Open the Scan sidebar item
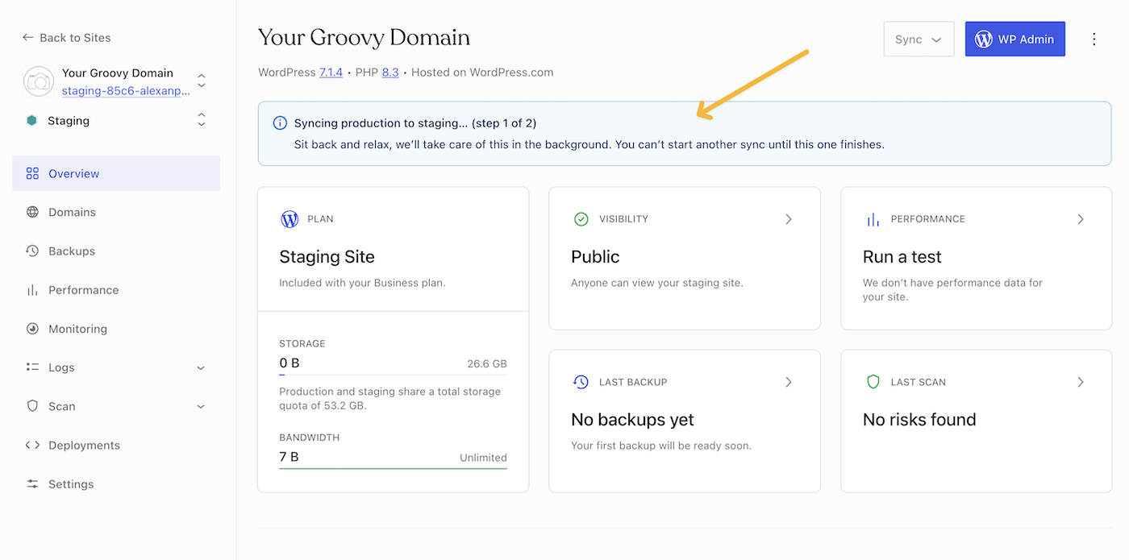The image size is (1129, 560). pyautogui.click(x=116, y=406)
